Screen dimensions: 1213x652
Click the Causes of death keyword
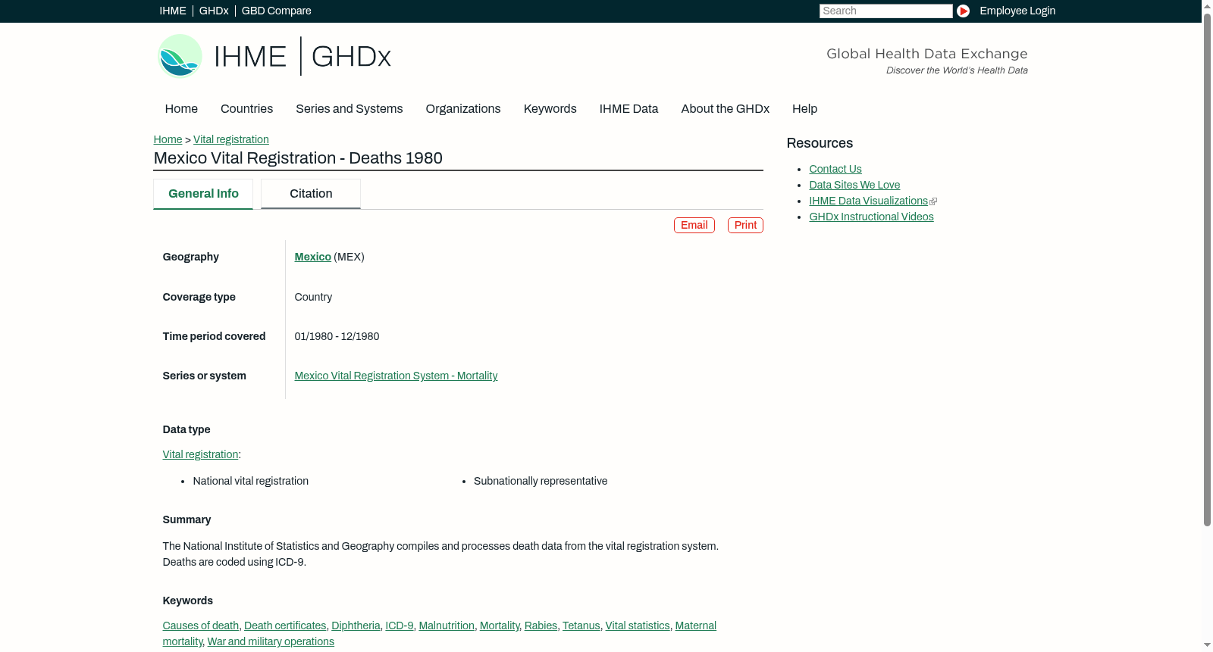[201, 625]
